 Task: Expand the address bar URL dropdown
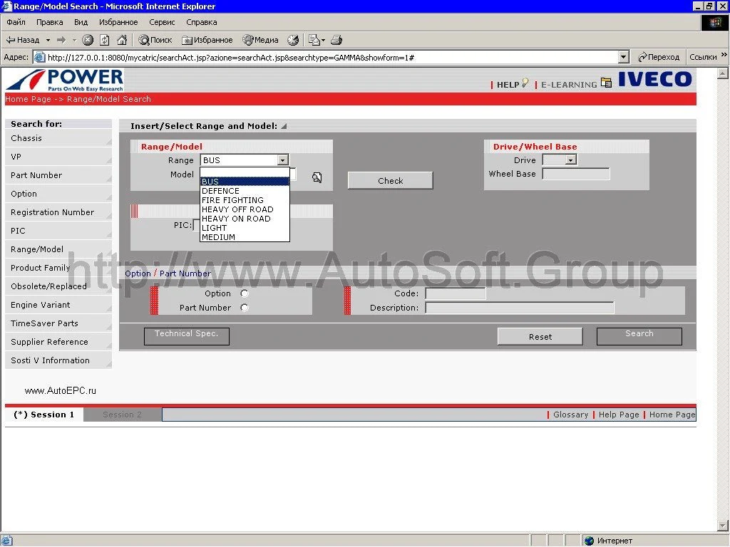[624, 57]
